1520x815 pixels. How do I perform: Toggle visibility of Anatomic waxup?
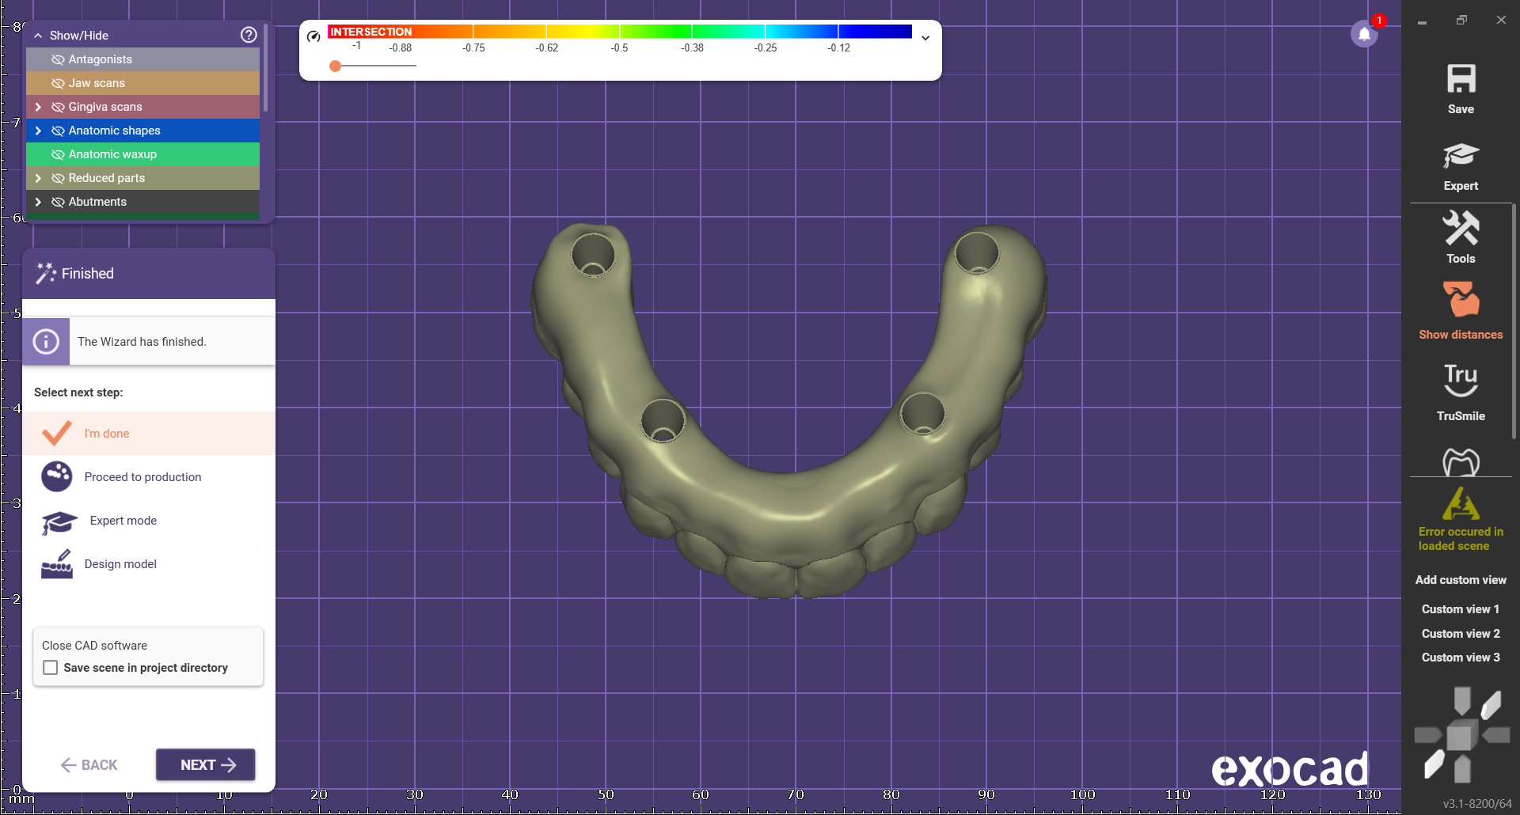click(x=58, y=154)
